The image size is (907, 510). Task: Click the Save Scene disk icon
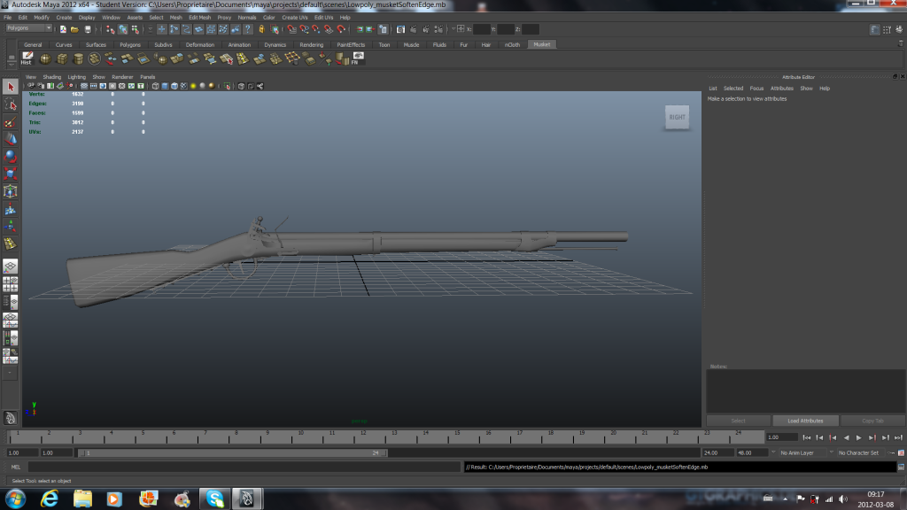[x=88, y=29]
